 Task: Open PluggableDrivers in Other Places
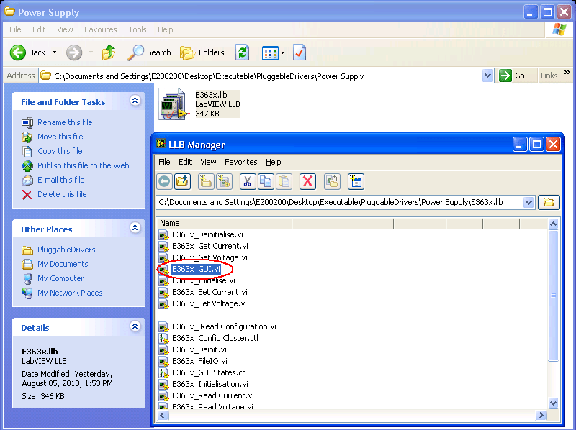tap(66, 250)
